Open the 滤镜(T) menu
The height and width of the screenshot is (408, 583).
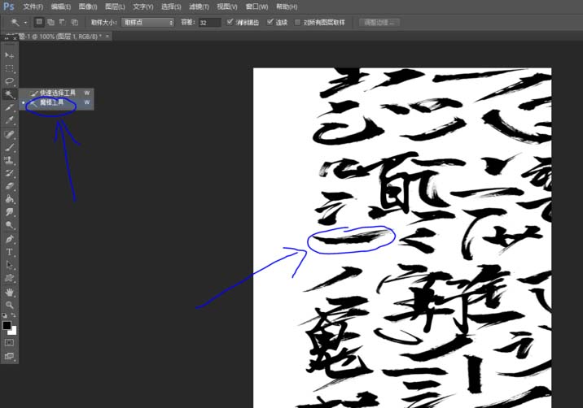point(199,7)
